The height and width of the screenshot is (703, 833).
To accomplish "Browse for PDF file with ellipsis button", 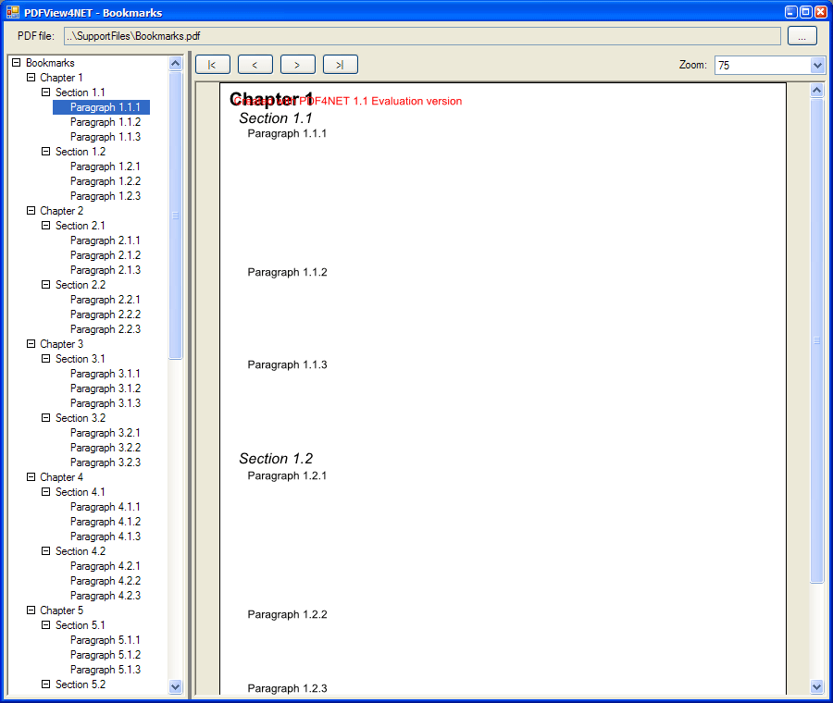I will tap(802, 36).
